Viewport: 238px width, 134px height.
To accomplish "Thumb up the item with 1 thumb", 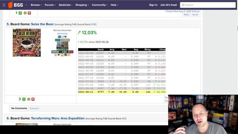I will point(20,13).
